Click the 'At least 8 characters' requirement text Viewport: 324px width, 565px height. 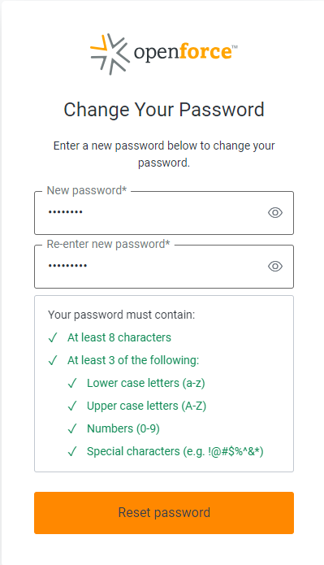(119, 337)
